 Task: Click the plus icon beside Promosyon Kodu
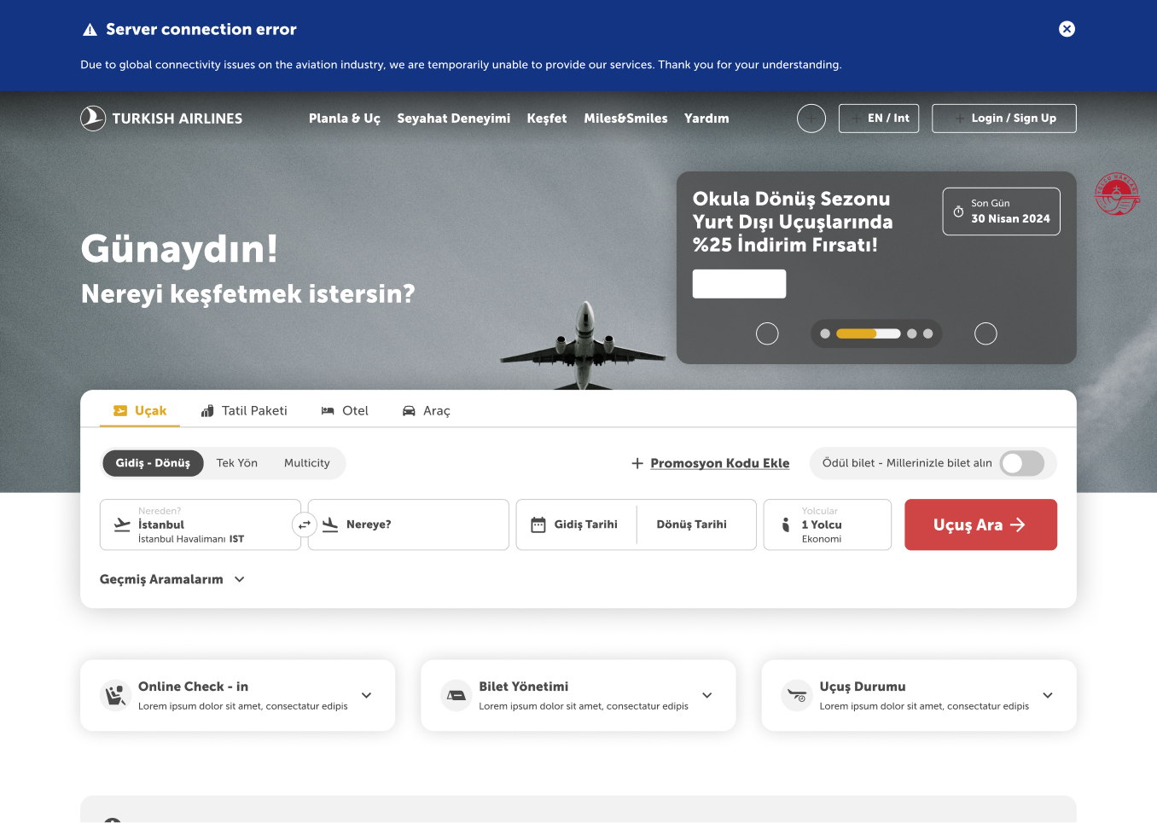[x=637, y=463]
